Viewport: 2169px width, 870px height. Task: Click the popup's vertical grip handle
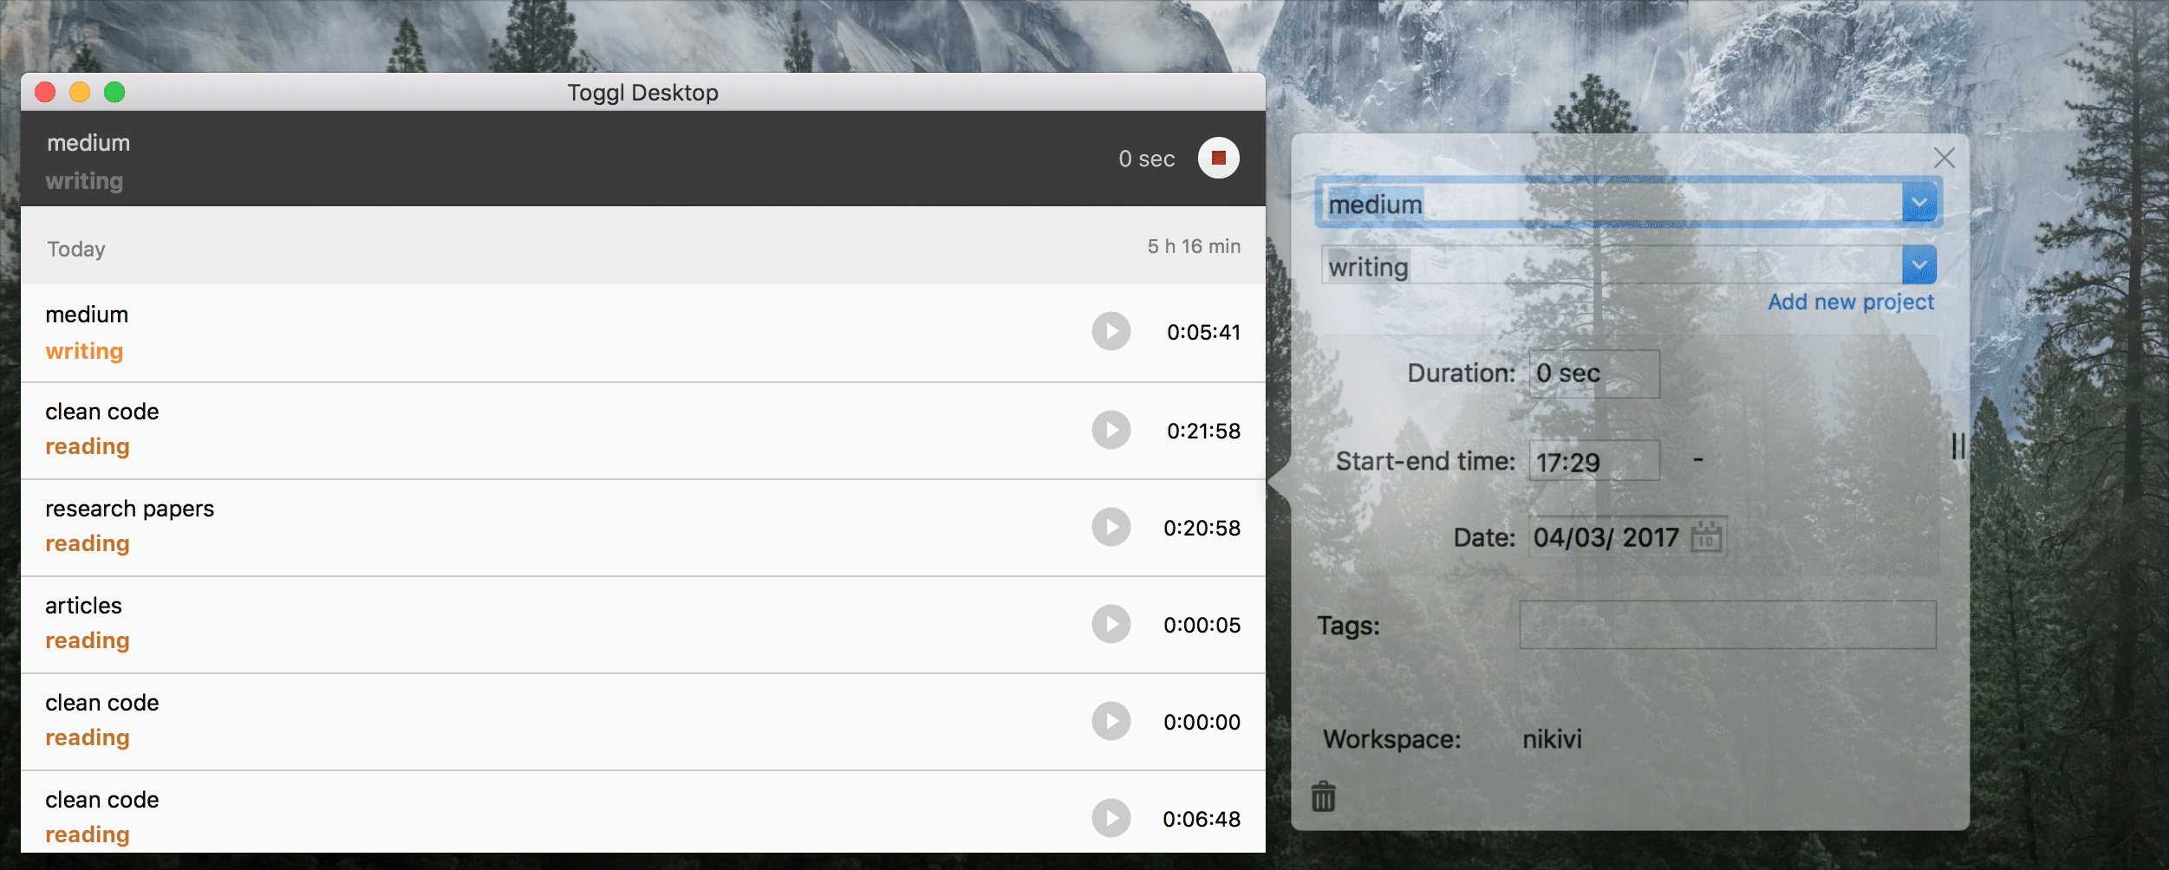coord(1957,446)
